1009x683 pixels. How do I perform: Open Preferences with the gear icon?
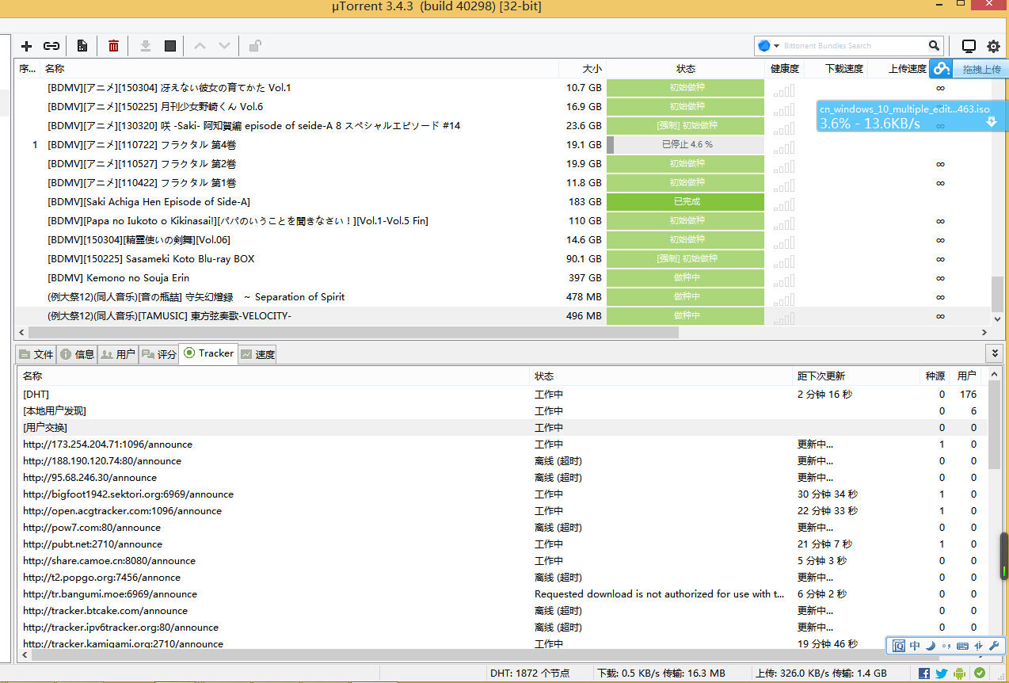click(992, 46)
